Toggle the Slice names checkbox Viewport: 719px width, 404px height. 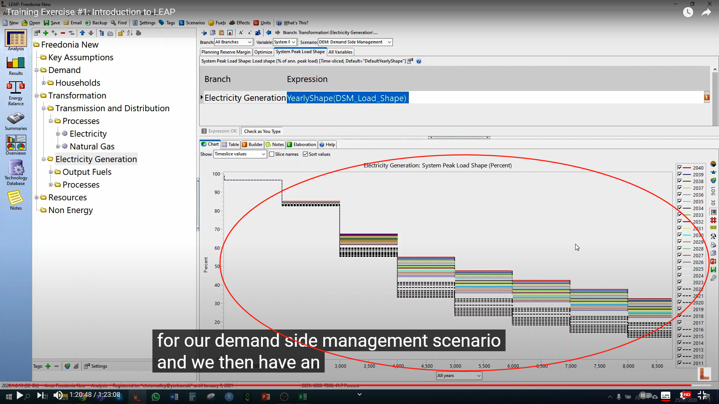pyautogui.click(x=272, y=154)
